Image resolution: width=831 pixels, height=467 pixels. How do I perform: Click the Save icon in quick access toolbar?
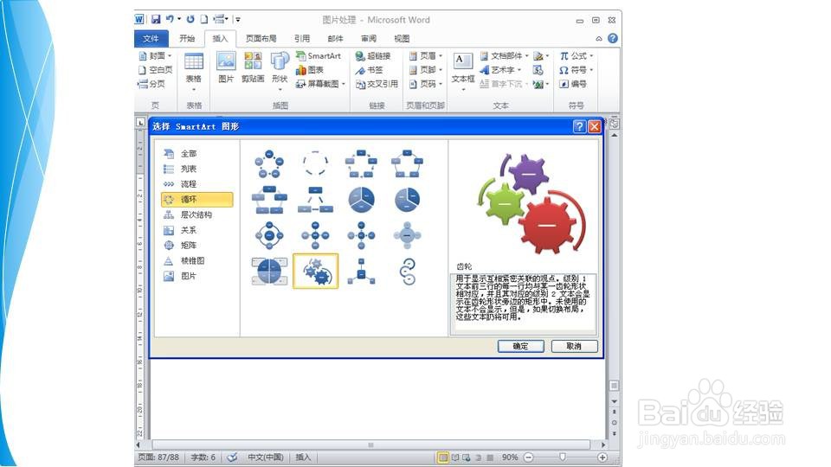[x=156, y=20]
